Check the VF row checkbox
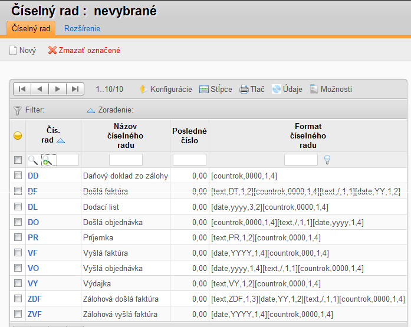The image size is (411, 327). click(x=18, y=252)
